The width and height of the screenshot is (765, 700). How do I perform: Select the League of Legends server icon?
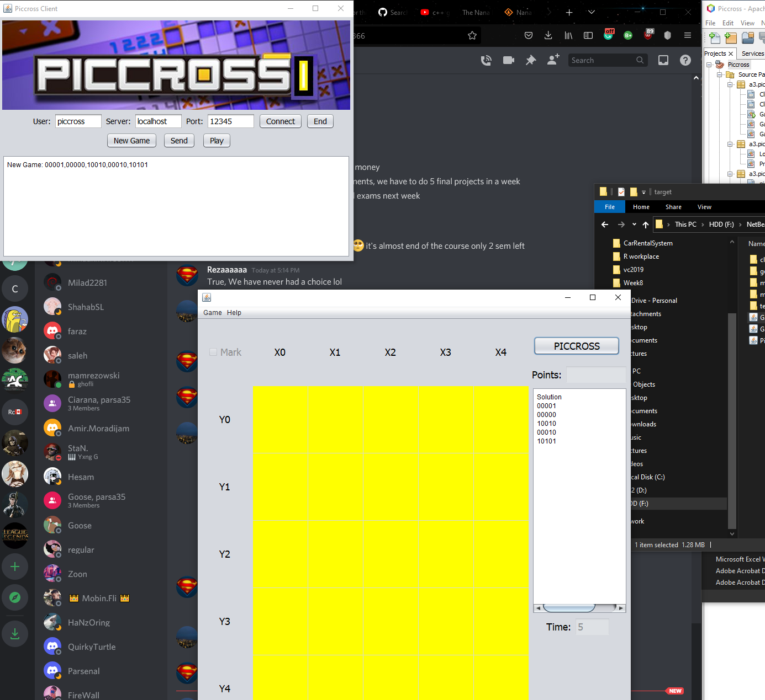15,536
